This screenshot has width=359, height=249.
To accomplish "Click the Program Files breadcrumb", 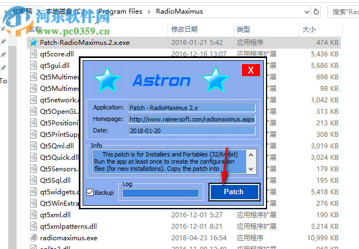I will point(120,11).
